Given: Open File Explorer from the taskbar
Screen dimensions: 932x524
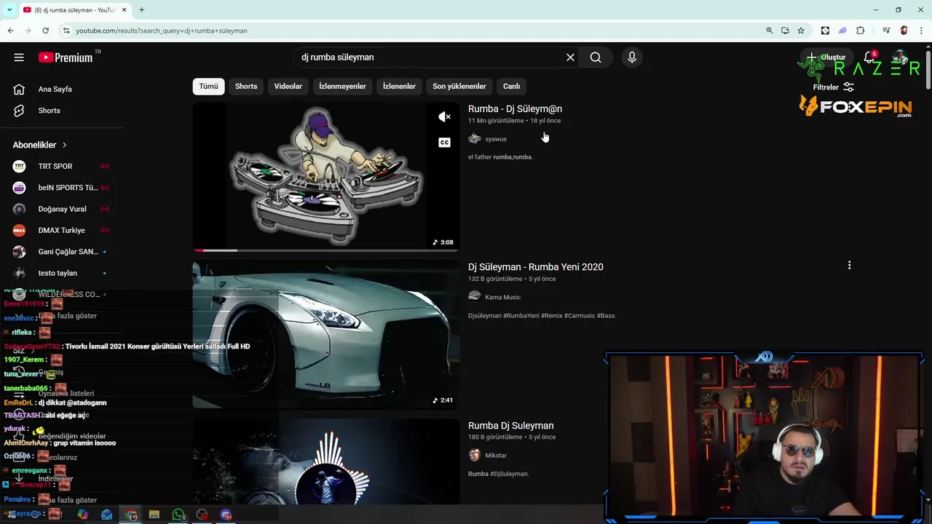Looking at the screenshot, I should (154, 515).
